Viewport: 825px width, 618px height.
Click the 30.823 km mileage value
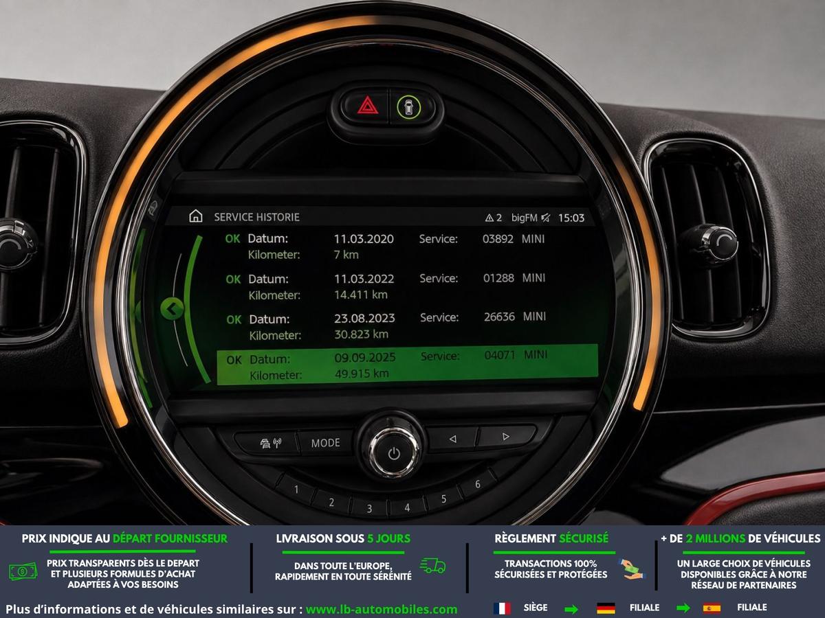[362, 334]
